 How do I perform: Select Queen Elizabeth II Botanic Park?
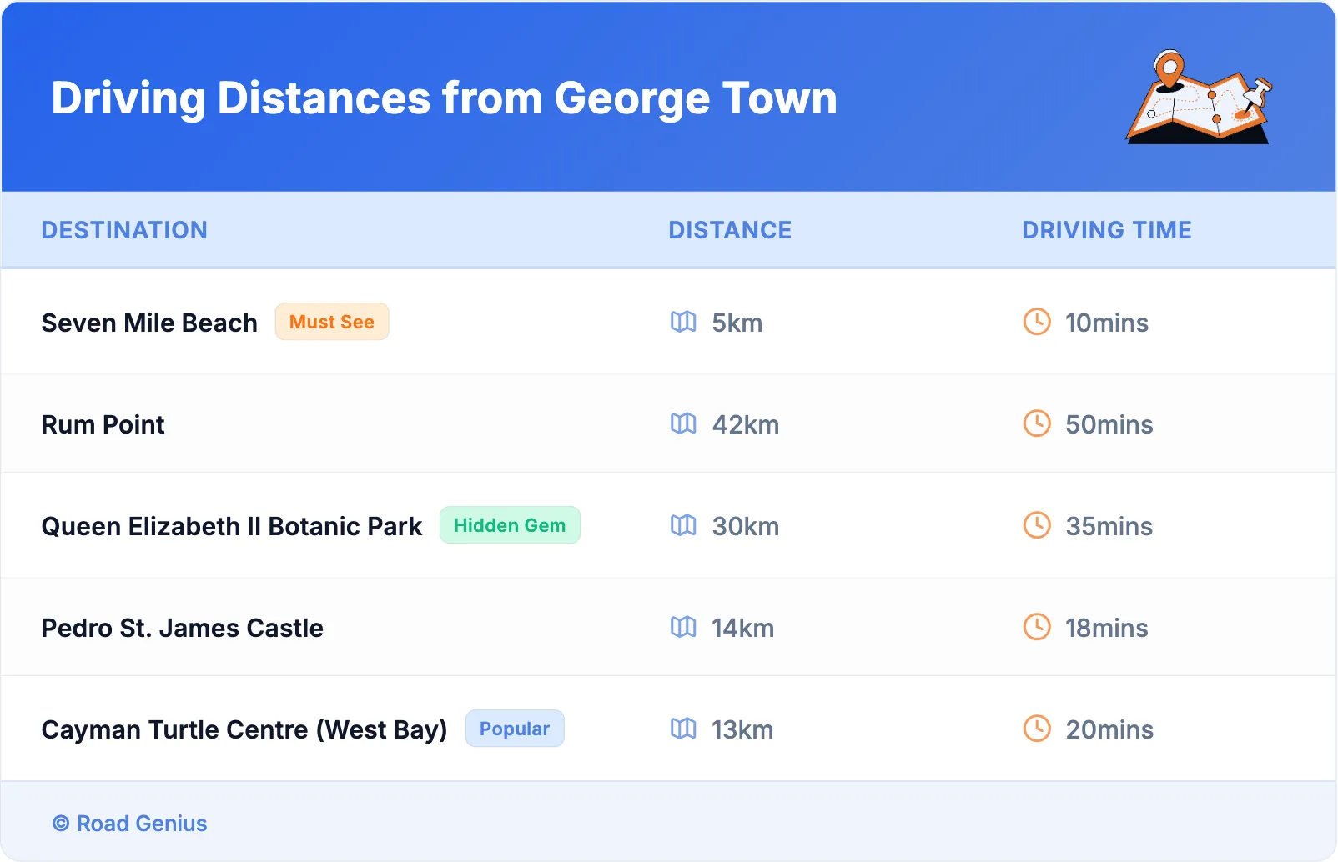(232, 526)
